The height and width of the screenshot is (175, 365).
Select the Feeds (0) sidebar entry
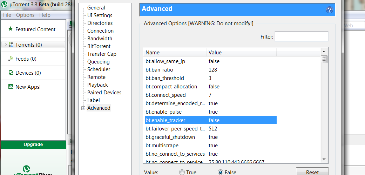pyautogui.click(x=26, y=59)
